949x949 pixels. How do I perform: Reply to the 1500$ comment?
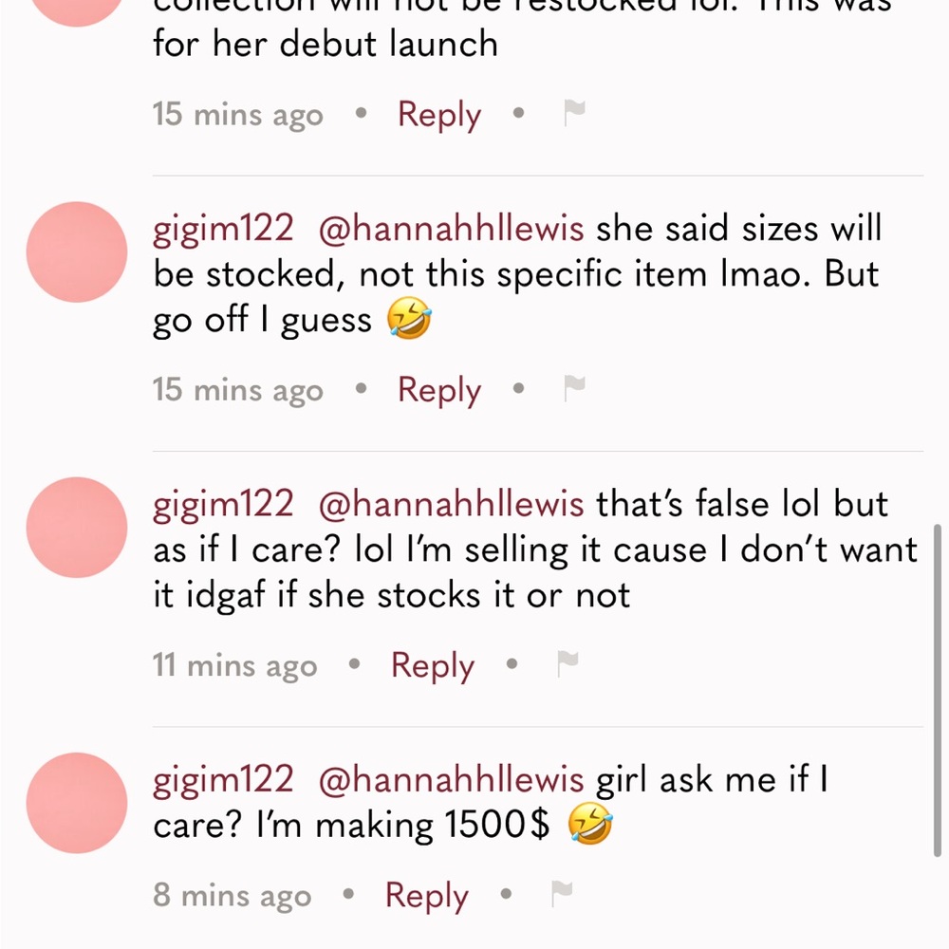(x=425, y=894)
